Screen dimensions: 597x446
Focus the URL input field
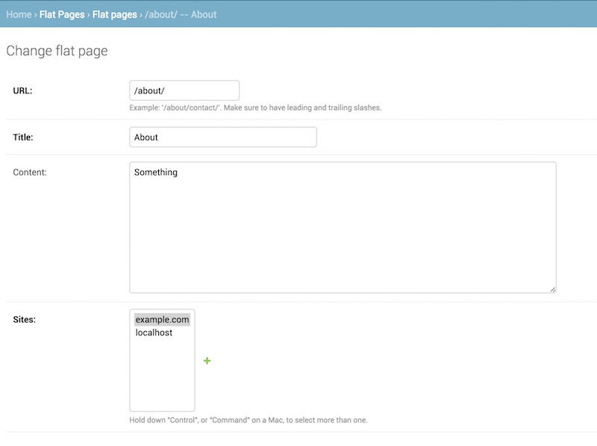tap(184, 90)
